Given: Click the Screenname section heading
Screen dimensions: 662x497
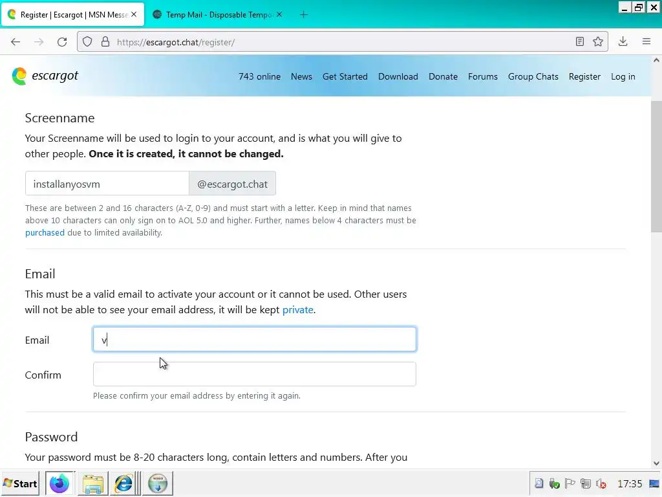Looking at the screenshot, I should click(x=59, y=118).
